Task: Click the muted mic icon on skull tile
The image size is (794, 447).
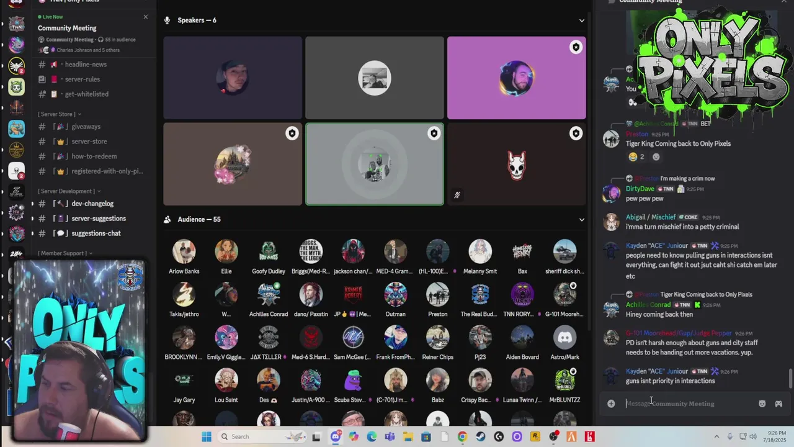Action: click(x=457, y=195)
